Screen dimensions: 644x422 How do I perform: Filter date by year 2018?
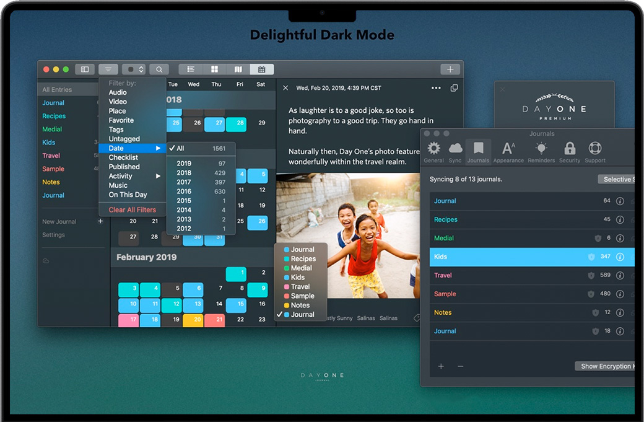point(201,173)
